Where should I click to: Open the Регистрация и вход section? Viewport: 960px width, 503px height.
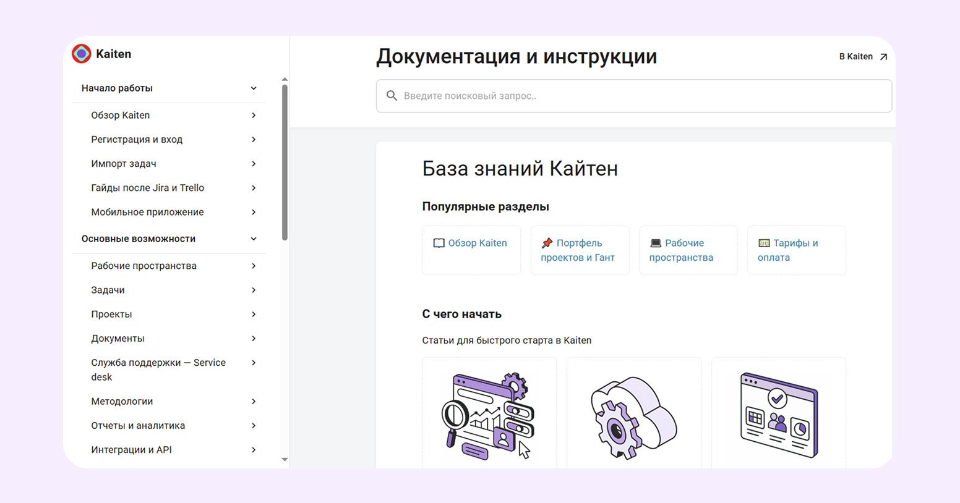(137, 139)
